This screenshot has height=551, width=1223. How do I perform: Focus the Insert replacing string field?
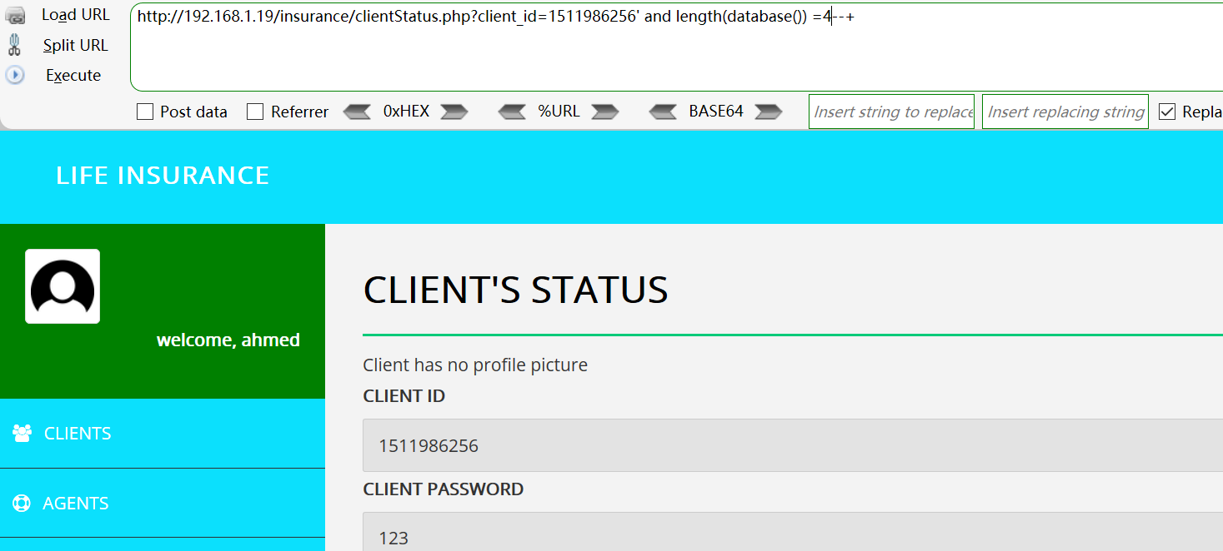click(1065, 112)
